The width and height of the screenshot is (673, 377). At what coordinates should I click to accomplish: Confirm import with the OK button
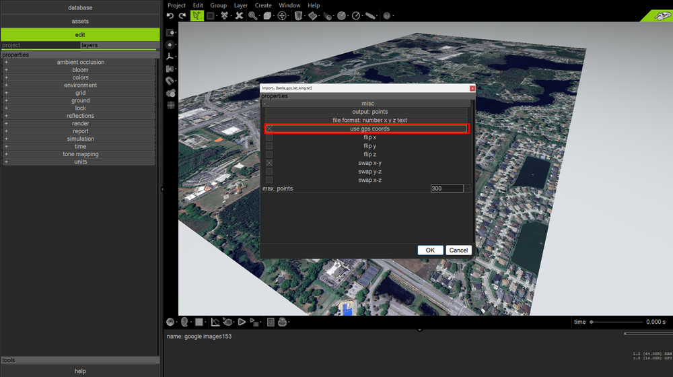point(430,250)
